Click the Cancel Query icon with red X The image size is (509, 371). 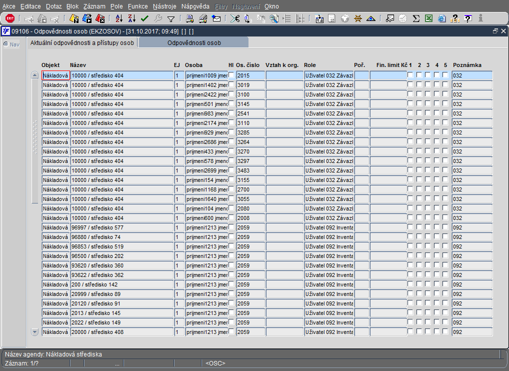coord(100,18)
